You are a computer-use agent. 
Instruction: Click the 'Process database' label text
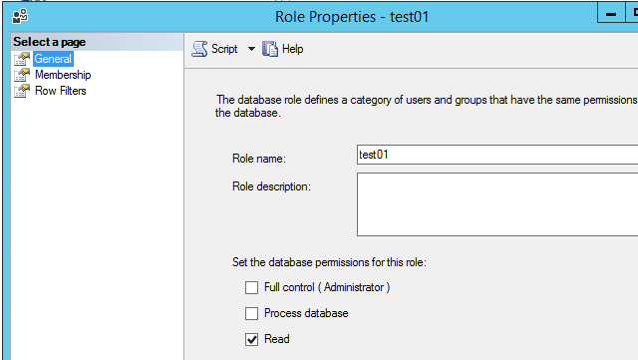306,313
